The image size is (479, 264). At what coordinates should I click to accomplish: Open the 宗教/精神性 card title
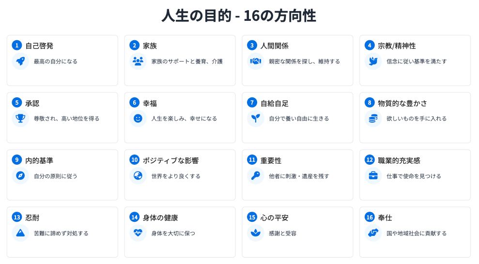[x=397, y=46]
